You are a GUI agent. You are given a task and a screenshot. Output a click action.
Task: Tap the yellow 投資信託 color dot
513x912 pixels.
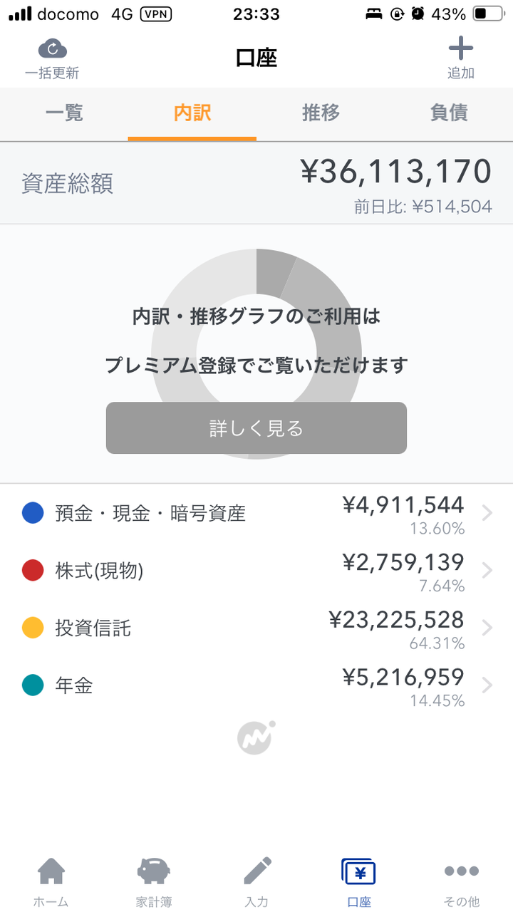pos(33,628)
